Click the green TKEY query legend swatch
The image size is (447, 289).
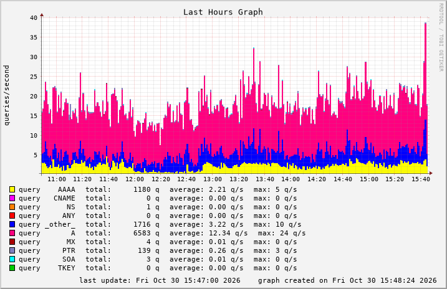12,268
